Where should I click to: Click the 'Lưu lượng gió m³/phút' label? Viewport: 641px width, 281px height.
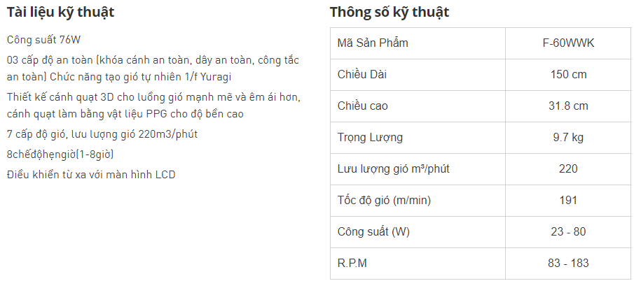[393, 169]
